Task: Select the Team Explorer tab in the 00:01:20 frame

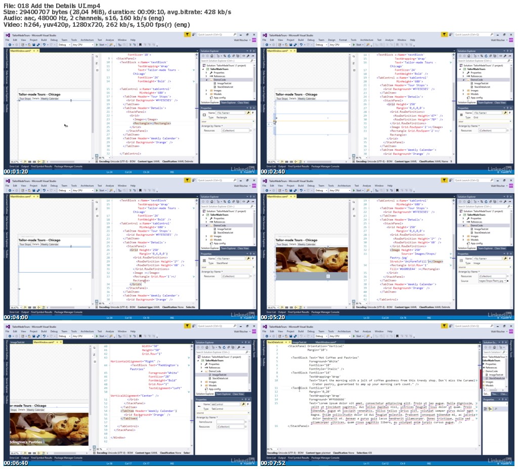Action: 228,103
